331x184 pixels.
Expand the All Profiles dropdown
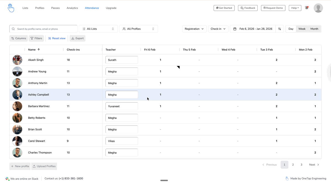pyautogui.click(x=138, y=29)
